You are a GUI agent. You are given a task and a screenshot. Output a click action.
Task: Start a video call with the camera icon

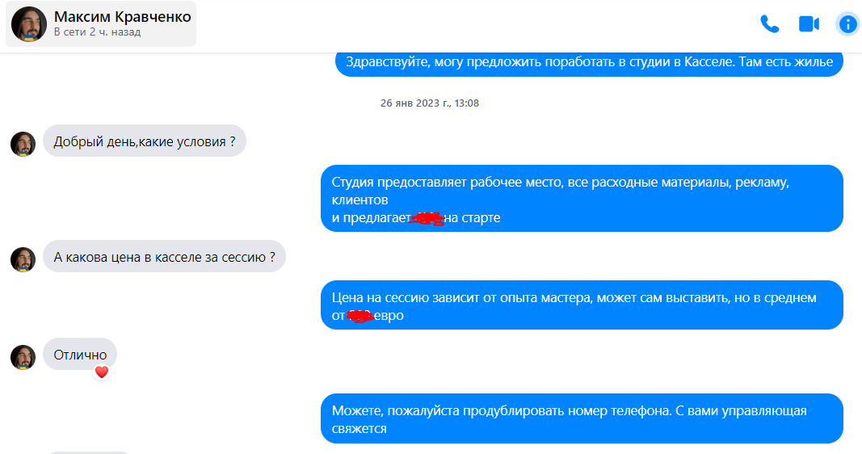[x=809, y=24]
